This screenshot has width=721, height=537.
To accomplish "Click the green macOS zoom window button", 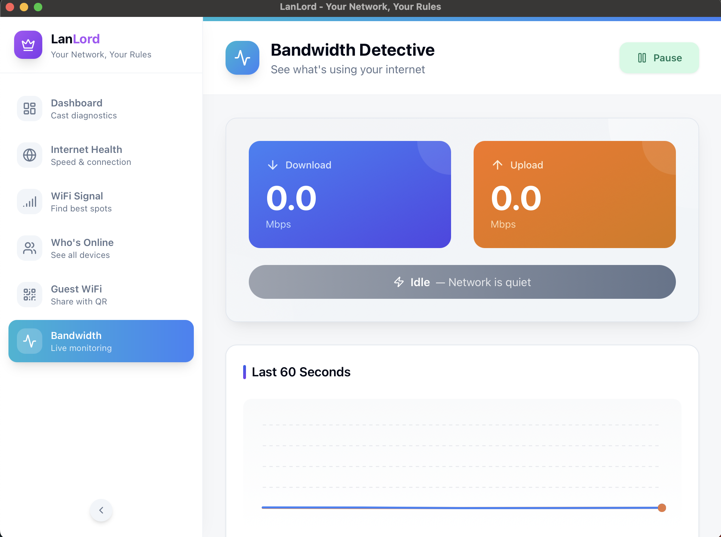I will (38, 7).
